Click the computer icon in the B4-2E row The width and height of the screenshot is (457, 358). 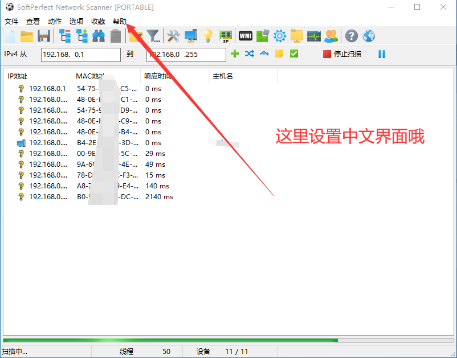click(x=21, y=143)
